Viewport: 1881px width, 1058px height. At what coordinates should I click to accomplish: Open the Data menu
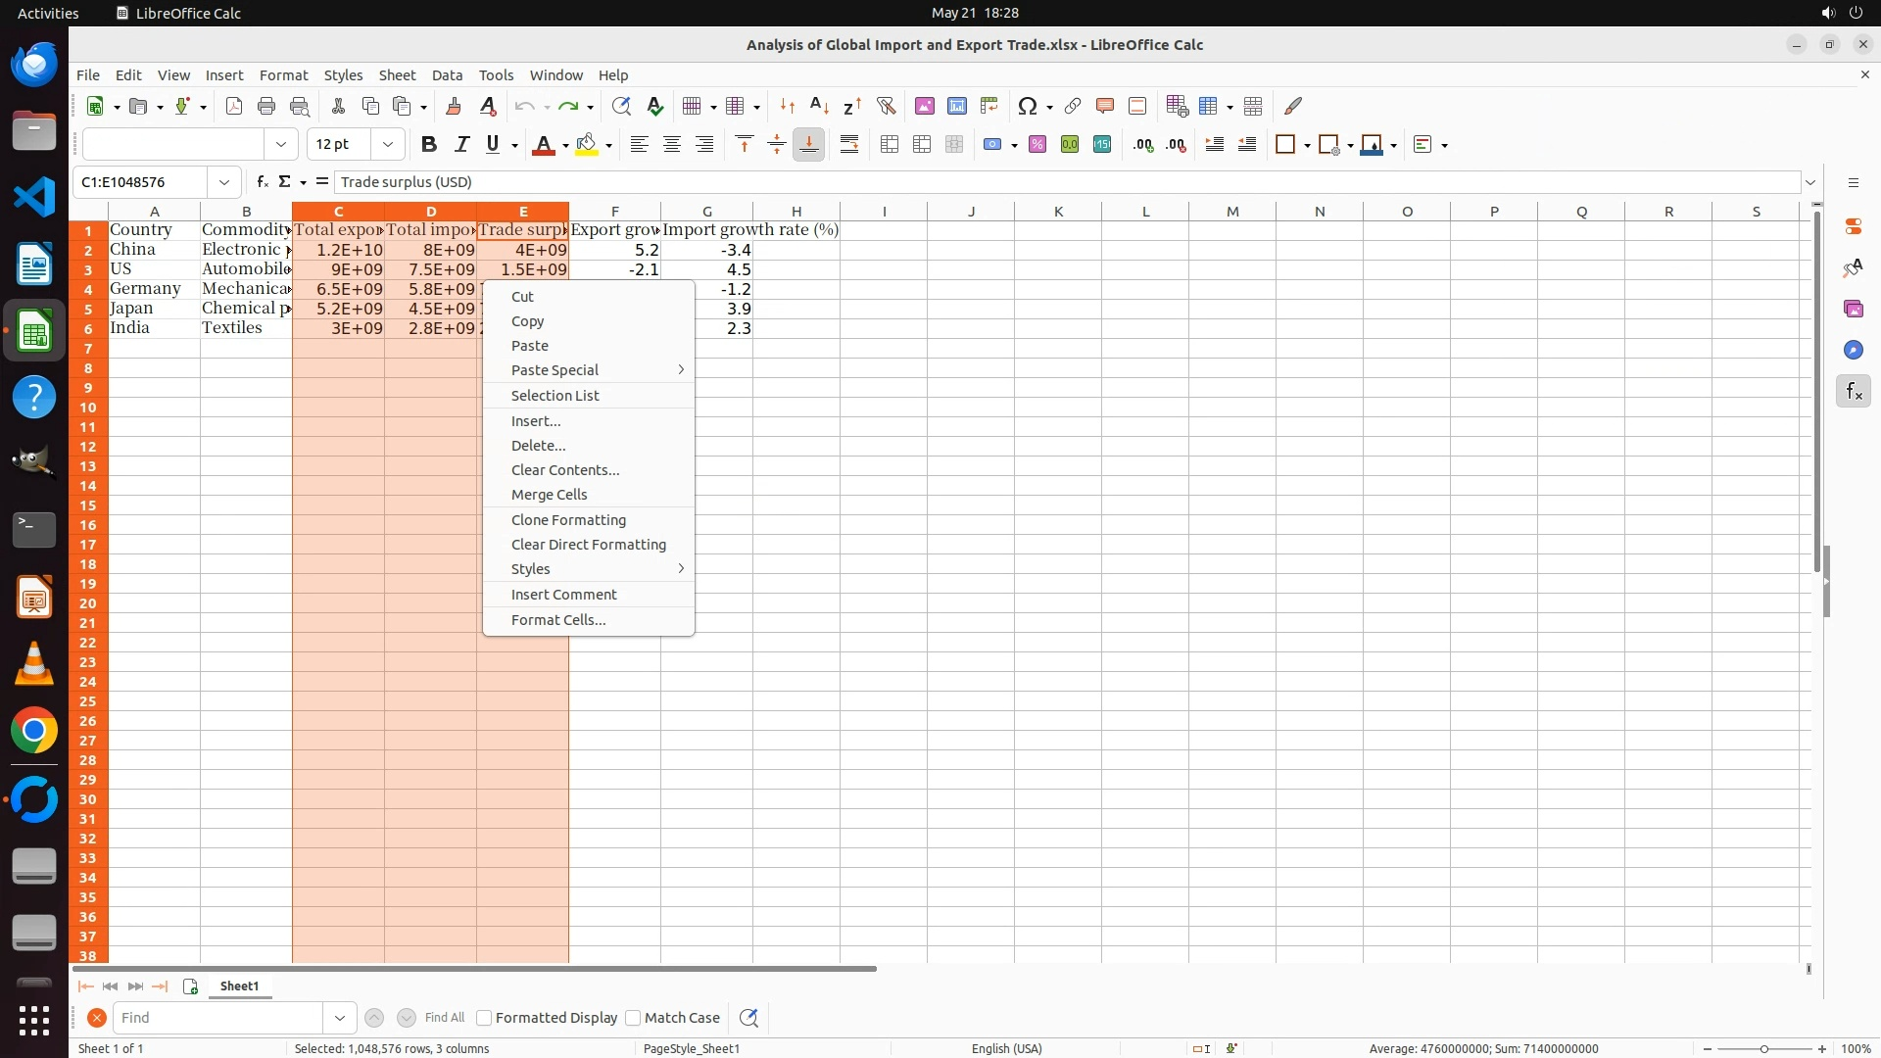[447, 75]
